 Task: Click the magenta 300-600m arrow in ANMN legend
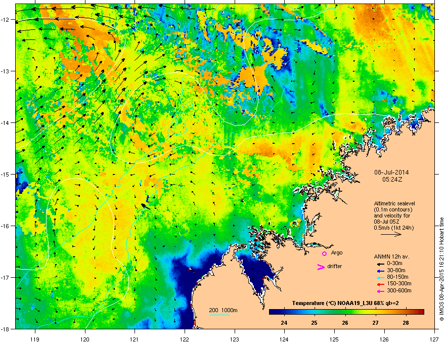point(381,291)
